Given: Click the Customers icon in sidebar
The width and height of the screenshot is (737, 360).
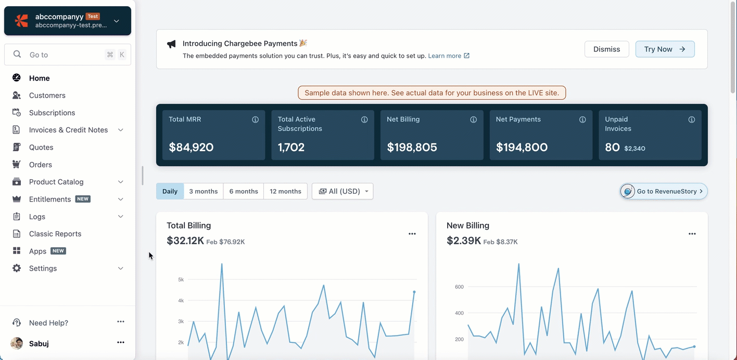Looking at the screenshot, I should [x=17, y=96].
